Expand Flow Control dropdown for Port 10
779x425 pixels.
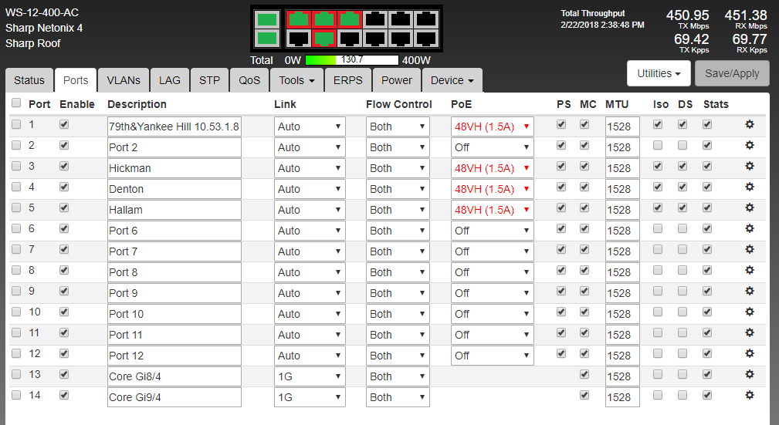398,314
